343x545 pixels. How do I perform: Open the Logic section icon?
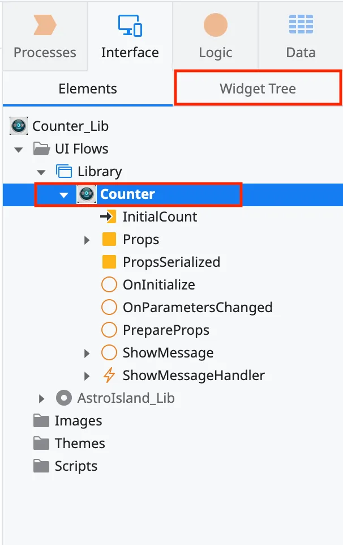tap(215, 25)
